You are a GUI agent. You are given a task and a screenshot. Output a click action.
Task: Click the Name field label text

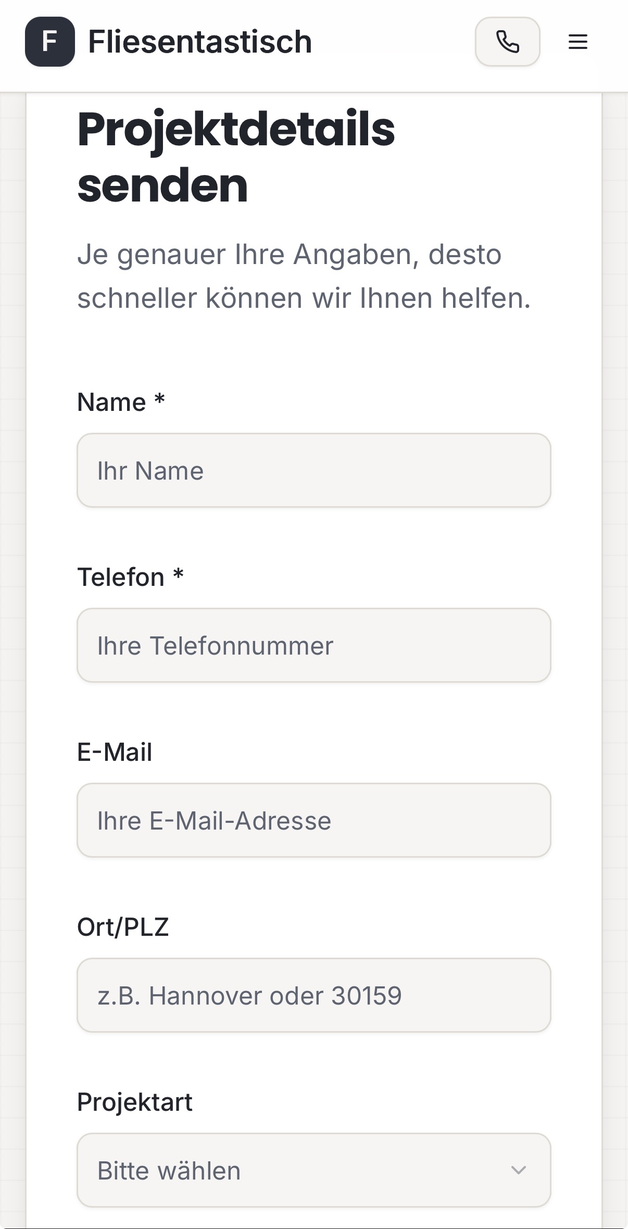click(x=111, y=403)
